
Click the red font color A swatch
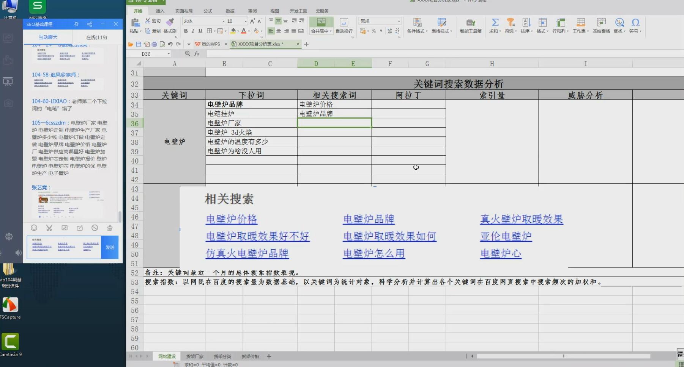tap(244, 31)
